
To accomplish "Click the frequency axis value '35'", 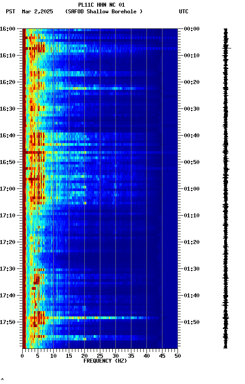I will coord(131,356).
